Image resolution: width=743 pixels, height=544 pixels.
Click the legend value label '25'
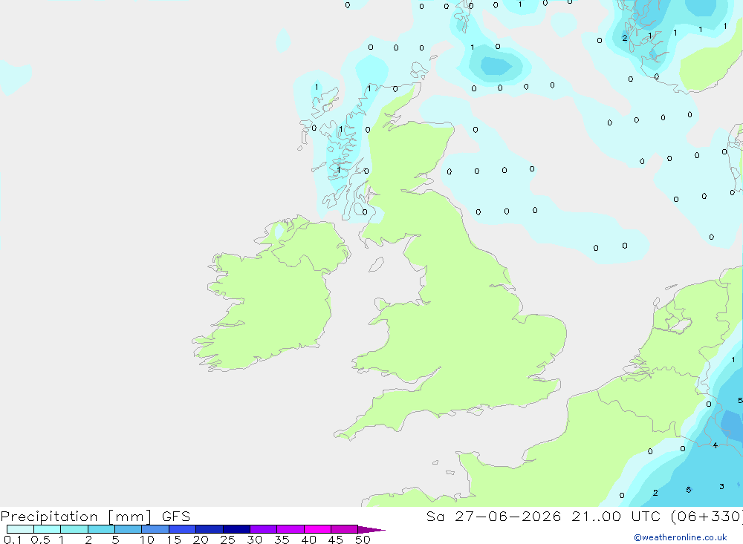click(x=227, y=540)
